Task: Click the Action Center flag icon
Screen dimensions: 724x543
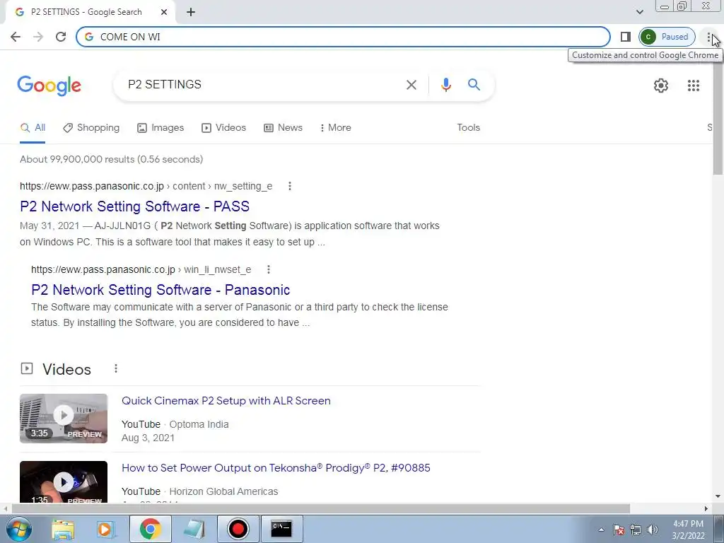Action: tap(619, 530)
